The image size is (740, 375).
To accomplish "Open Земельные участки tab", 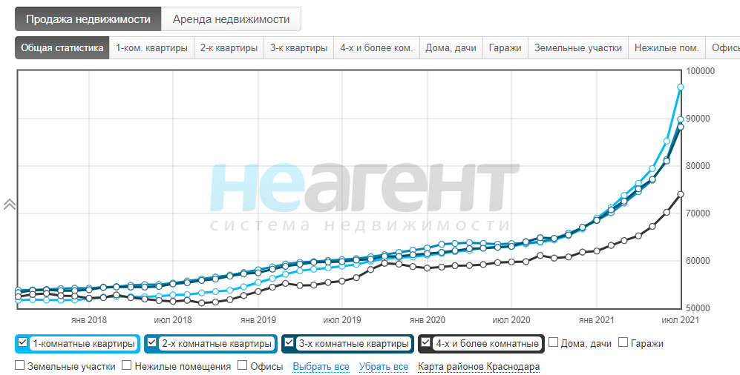I will point(578,48).
